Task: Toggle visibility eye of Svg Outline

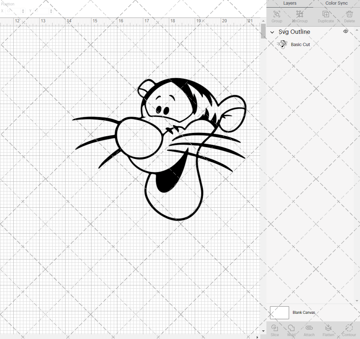Action: (x=346, y=31)
